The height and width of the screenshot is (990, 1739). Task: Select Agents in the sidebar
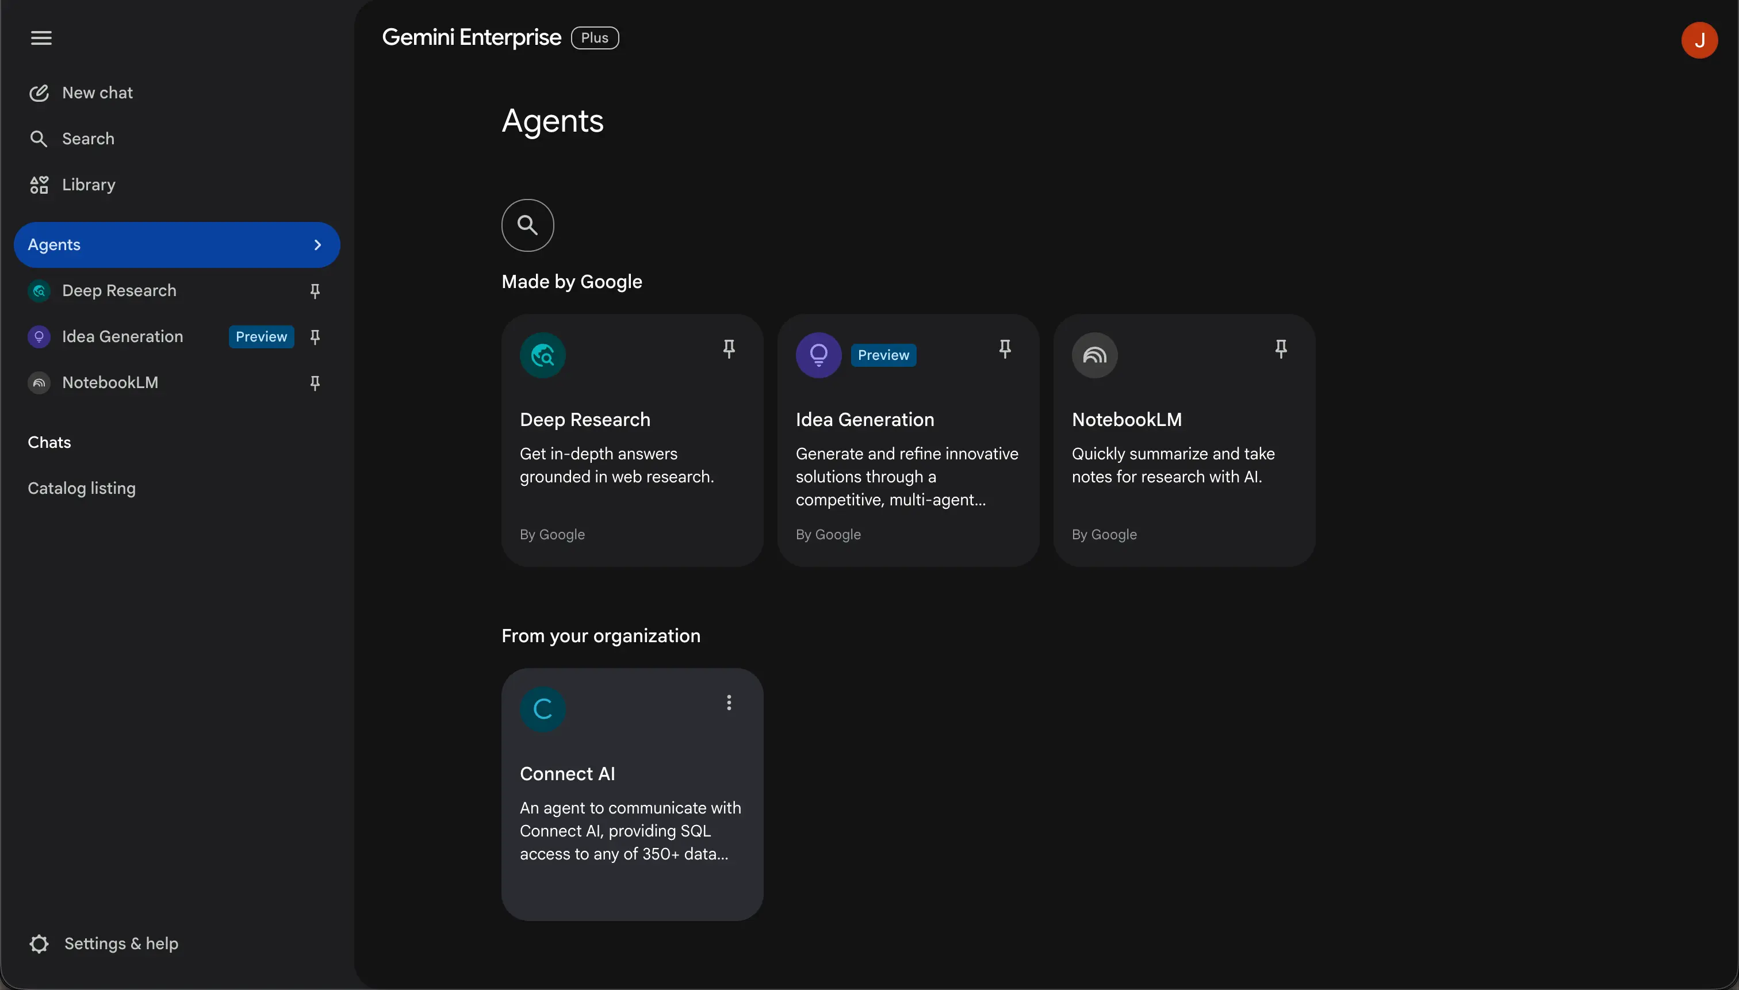(55, 244)
